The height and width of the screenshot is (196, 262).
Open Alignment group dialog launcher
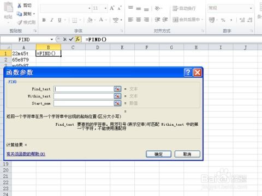pyautogui.click(x=203, y=31)
